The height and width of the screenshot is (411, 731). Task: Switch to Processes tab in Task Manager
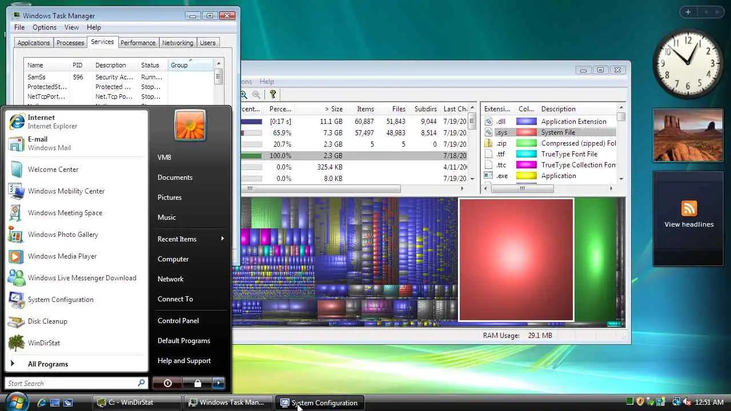click(70, 43)
